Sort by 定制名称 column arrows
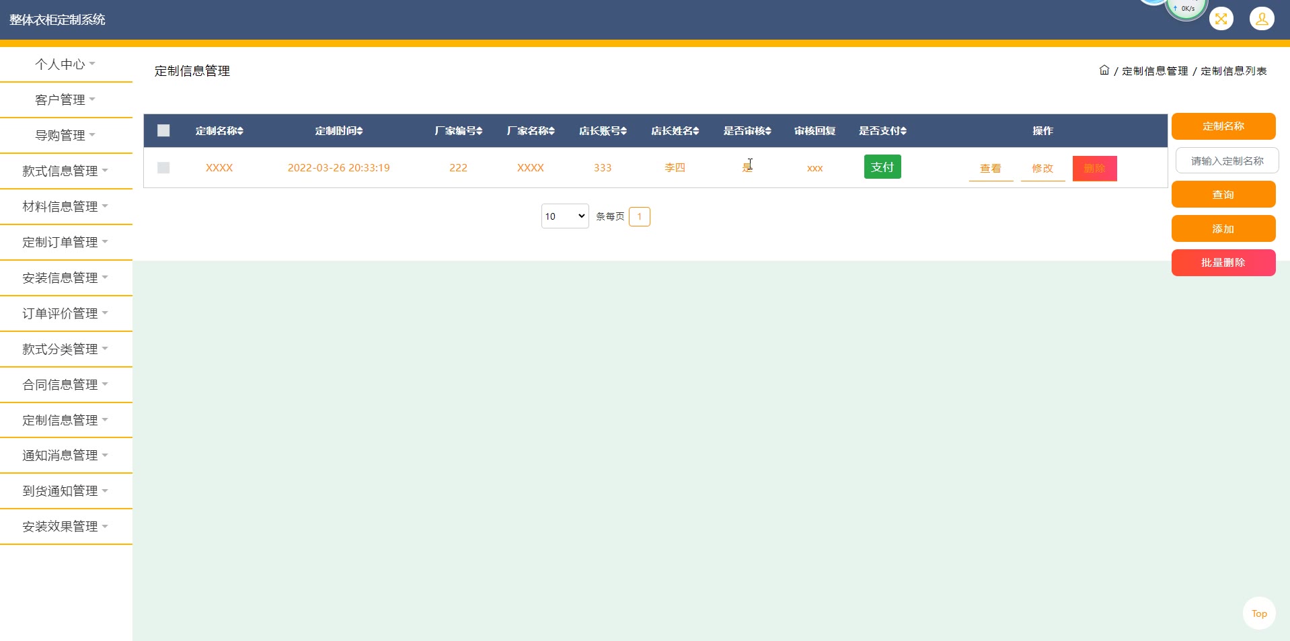 pyautogui.click(x=240, y=131)
